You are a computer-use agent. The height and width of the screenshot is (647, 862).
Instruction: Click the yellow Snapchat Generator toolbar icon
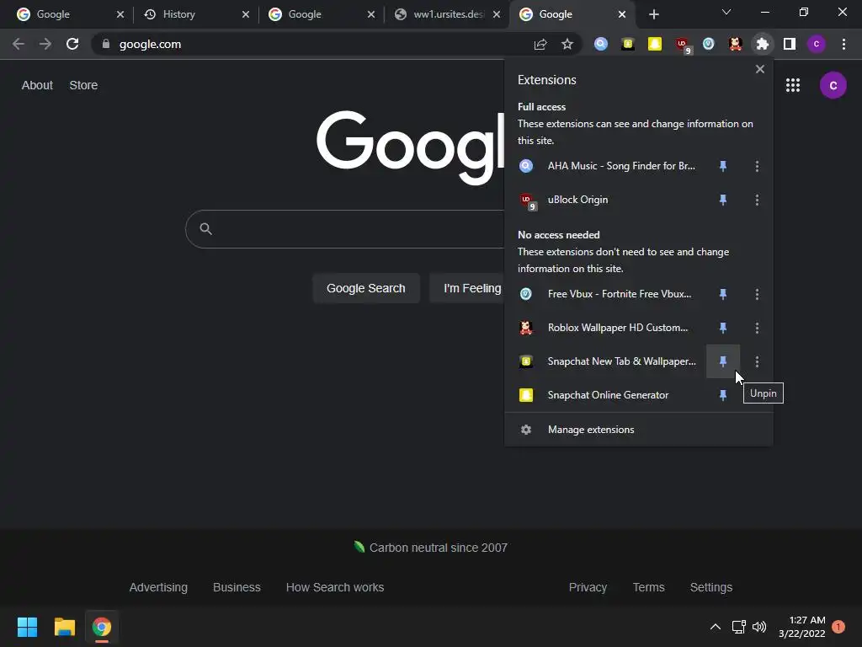click(x=655, y=44)
